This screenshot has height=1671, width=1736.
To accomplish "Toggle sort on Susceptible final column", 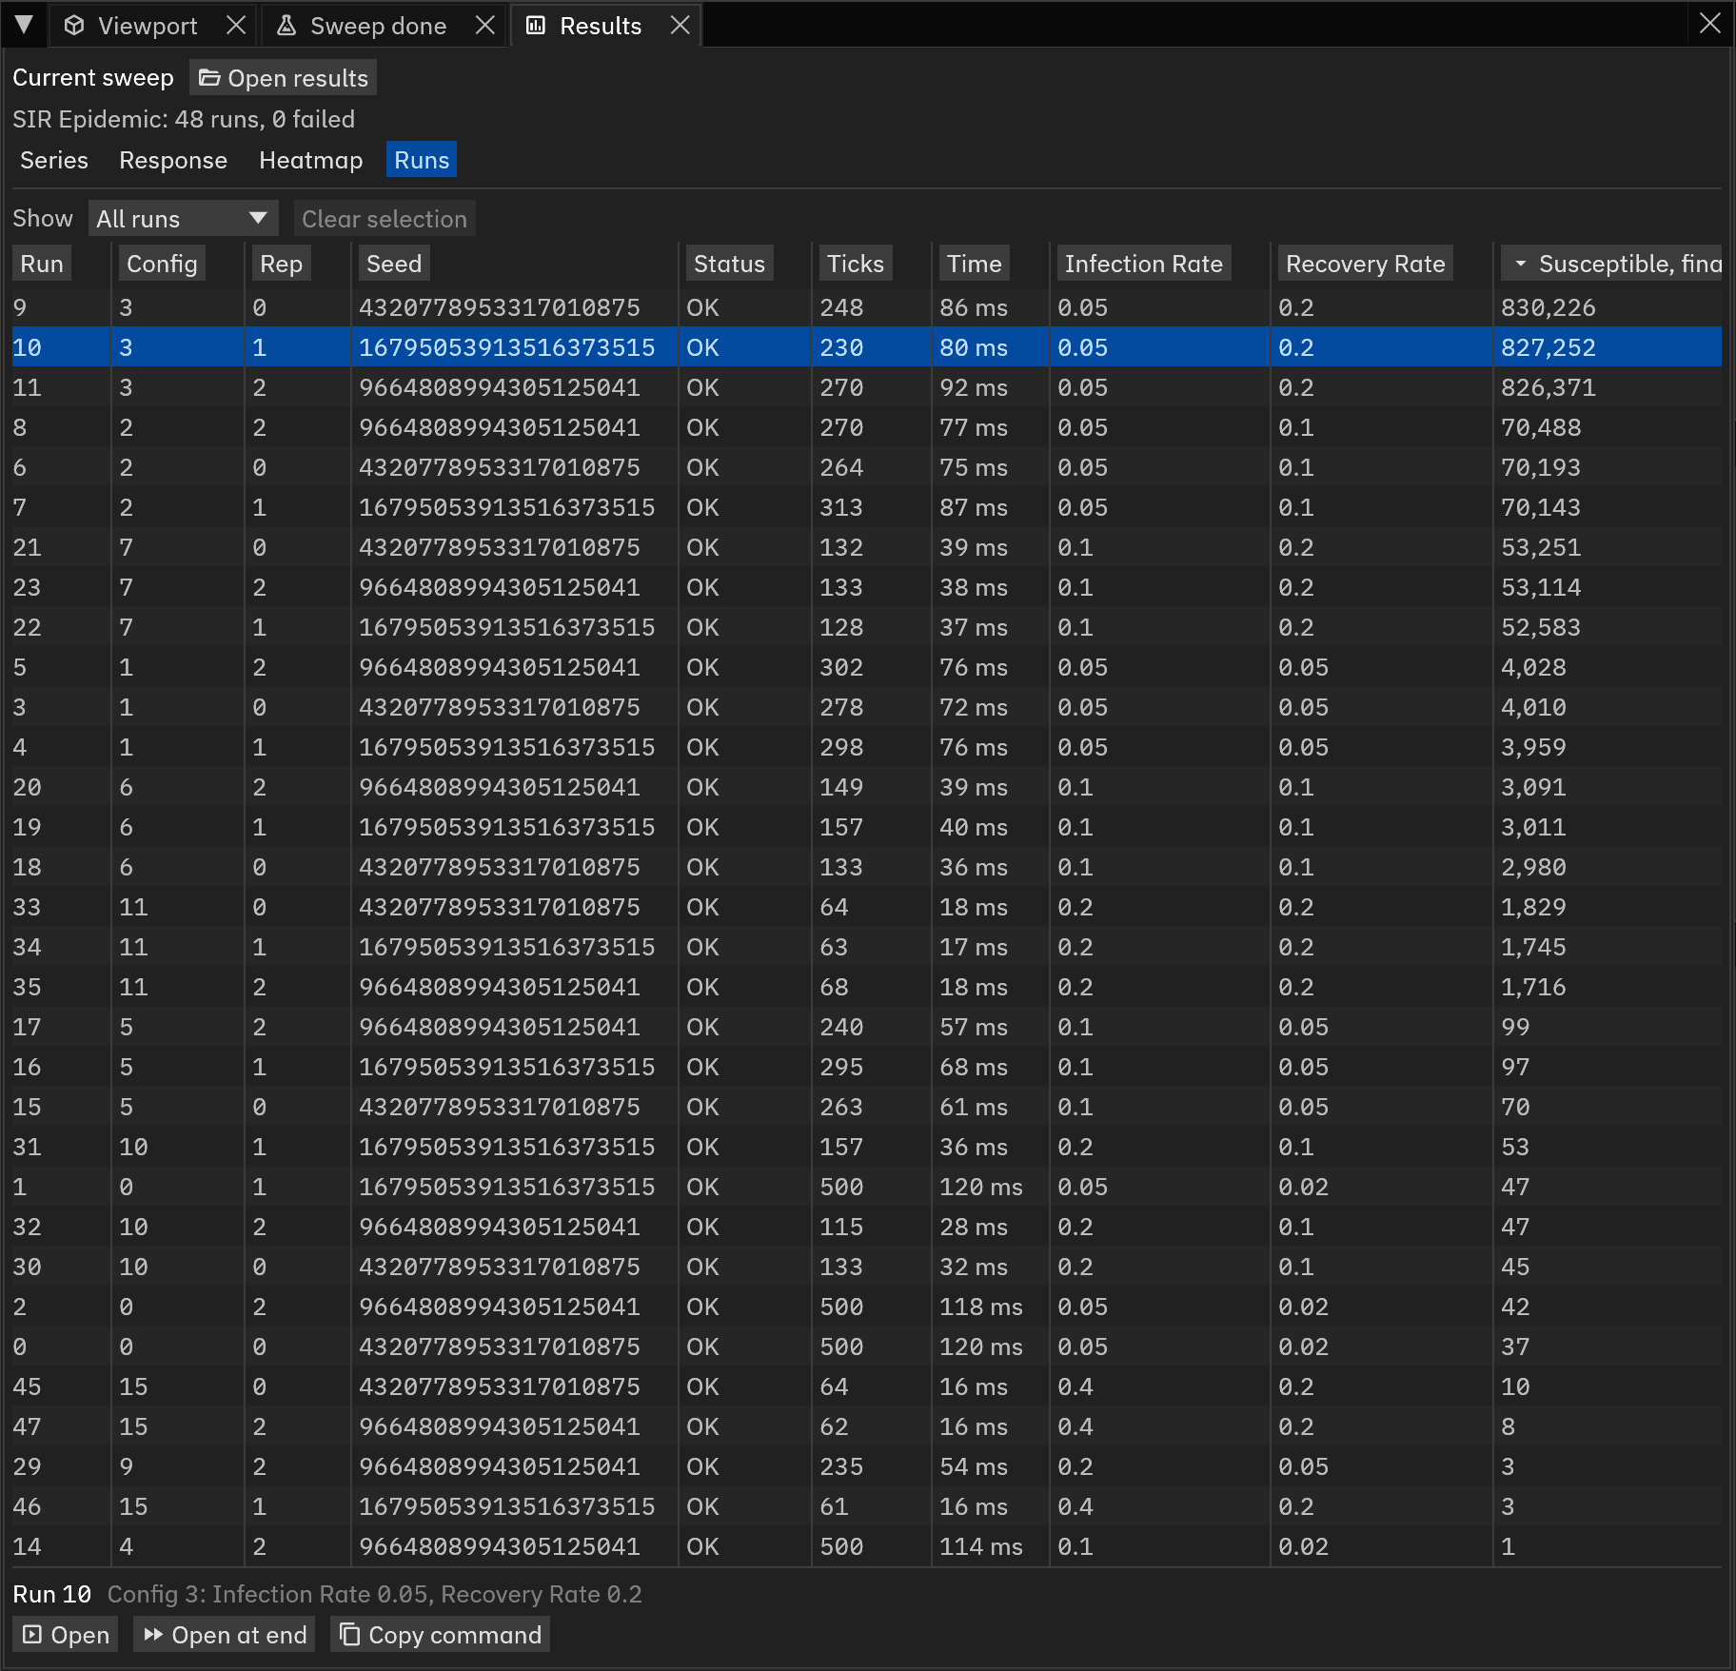I will tap(1611, 264).
